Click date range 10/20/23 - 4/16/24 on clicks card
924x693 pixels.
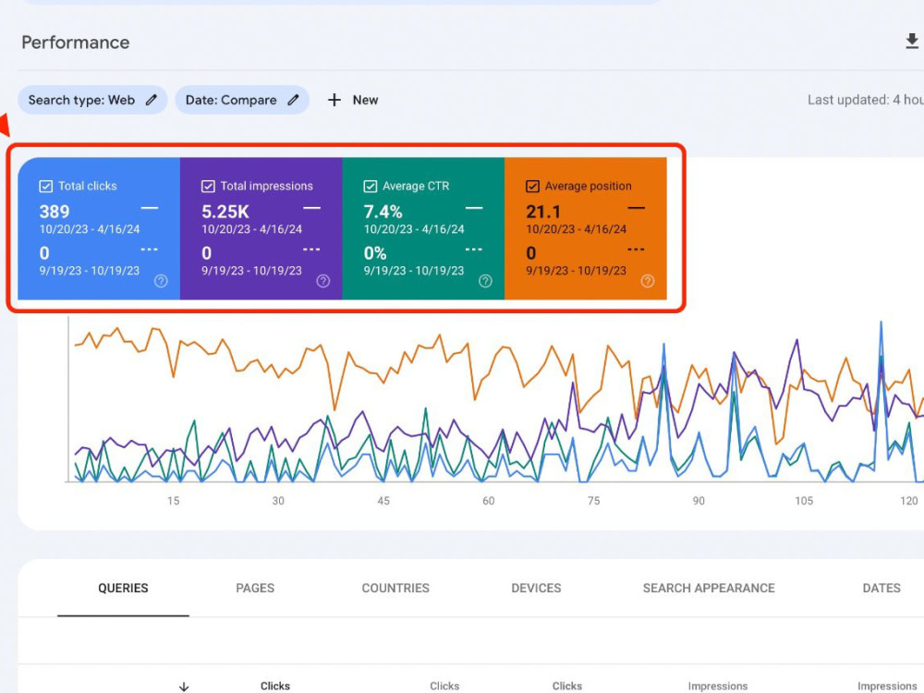pyautogui.click(x=90, y=229)
